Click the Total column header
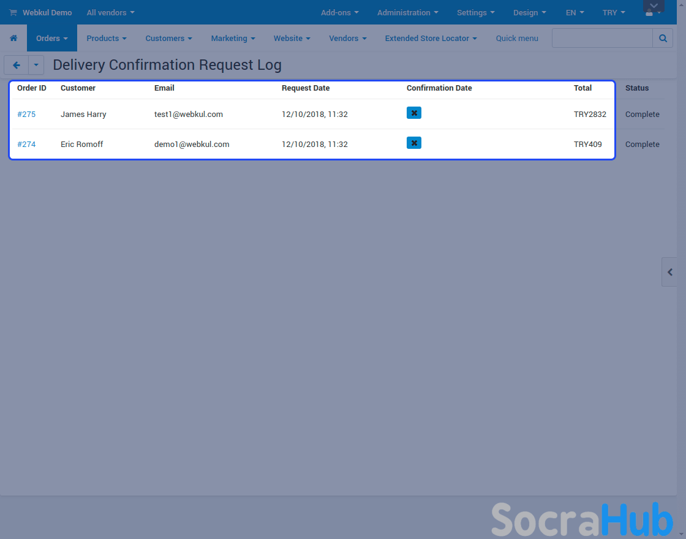Screen dimensions: 686x539 [x=582, y=88]
